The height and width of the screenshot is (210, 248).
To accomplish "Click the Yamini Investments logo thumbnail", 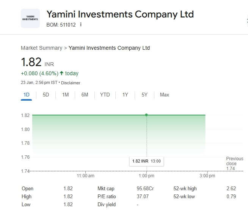I will pos(30,18).
